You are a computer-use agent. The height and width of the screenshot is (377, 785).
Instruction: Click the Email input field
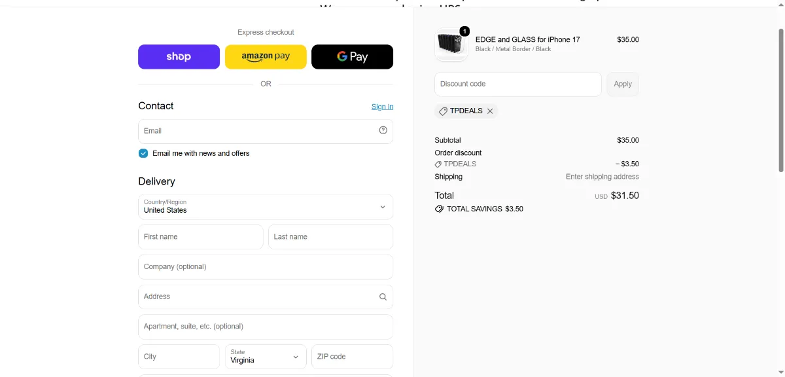click(266, 131)
